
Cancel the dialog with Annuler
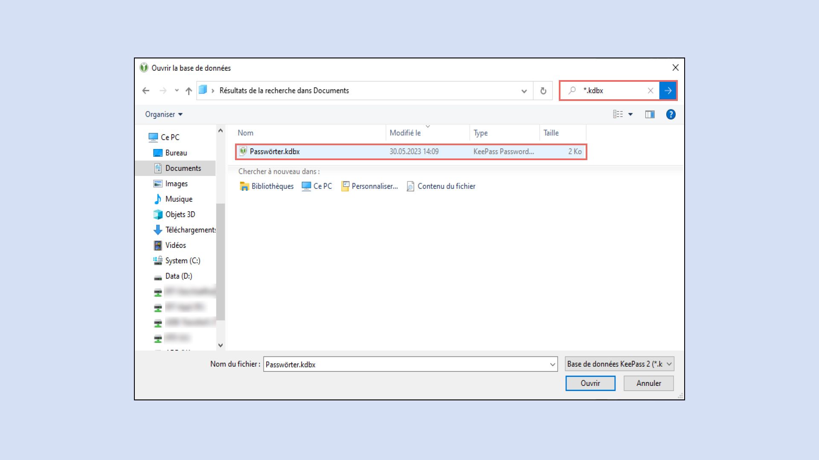click(x=648, y=383)
